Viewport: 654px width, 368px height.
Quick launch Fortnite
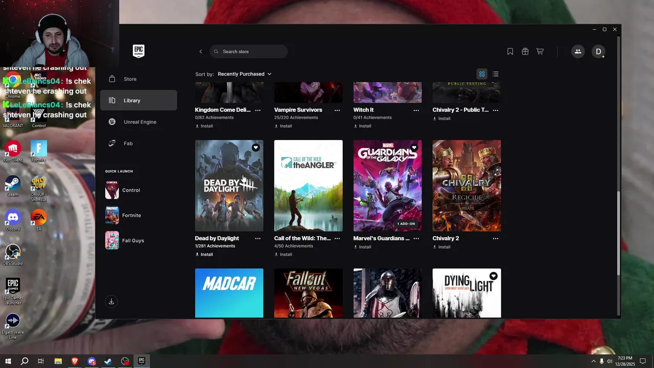[123, 215]
